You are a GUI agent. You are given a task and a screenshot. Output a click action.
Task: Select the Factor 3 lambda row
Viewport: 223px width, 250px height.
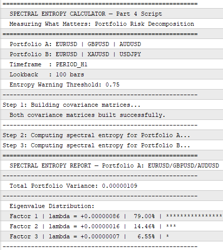tap(112, 236)
